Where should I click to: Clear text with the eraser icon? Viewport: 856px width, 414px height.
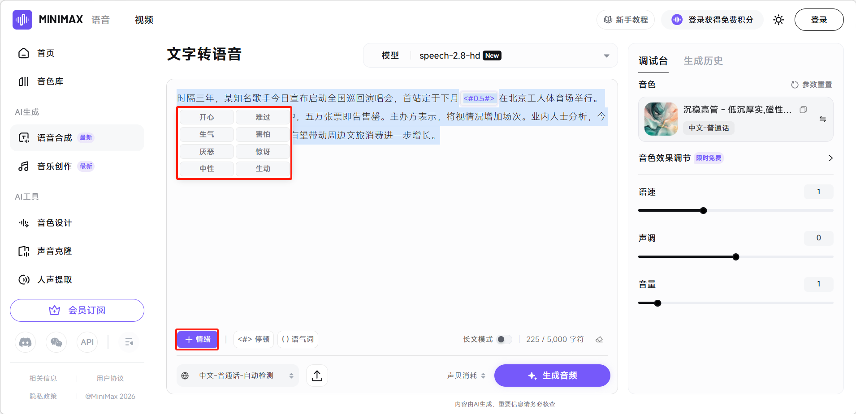(x=599, y=340)
